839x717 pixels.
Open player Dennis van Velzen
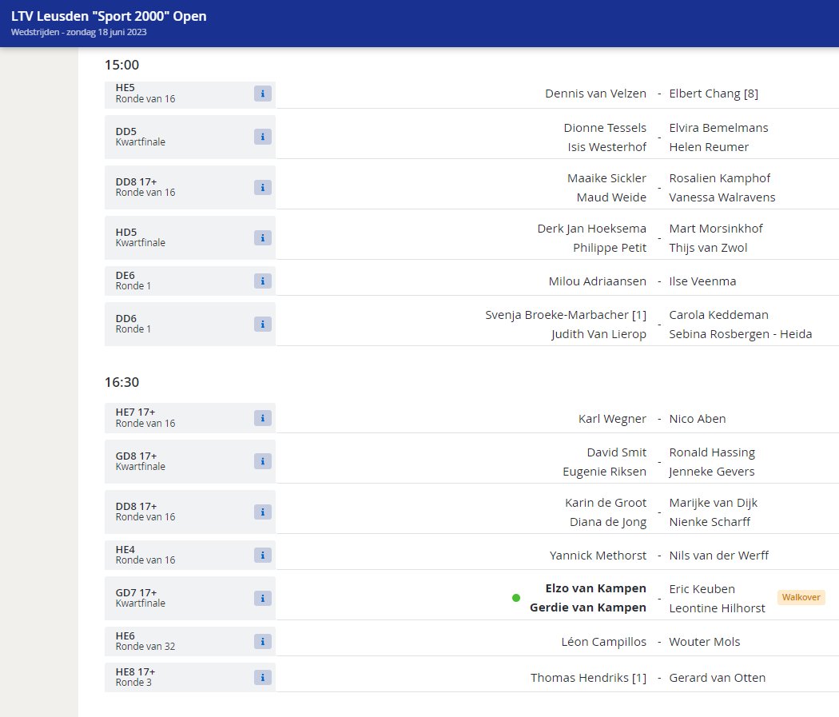click(x=595, y=94)
